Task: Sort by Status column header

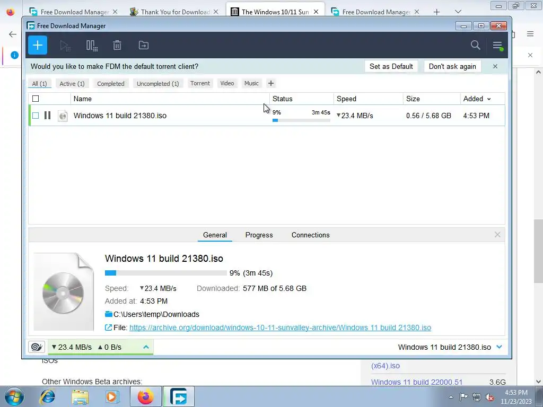Action: (x=301, y=99)
